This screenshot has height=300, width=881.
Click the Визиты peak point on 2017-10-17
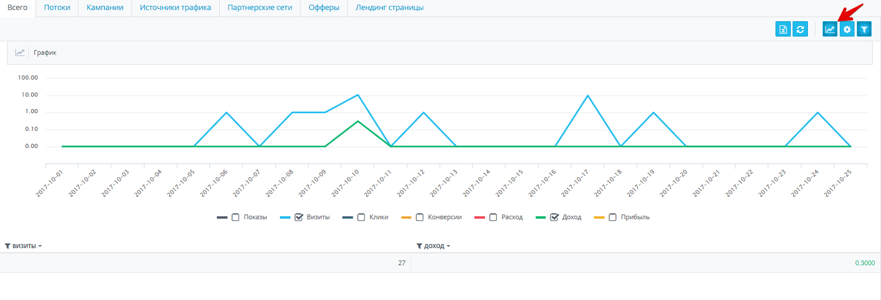588,95
